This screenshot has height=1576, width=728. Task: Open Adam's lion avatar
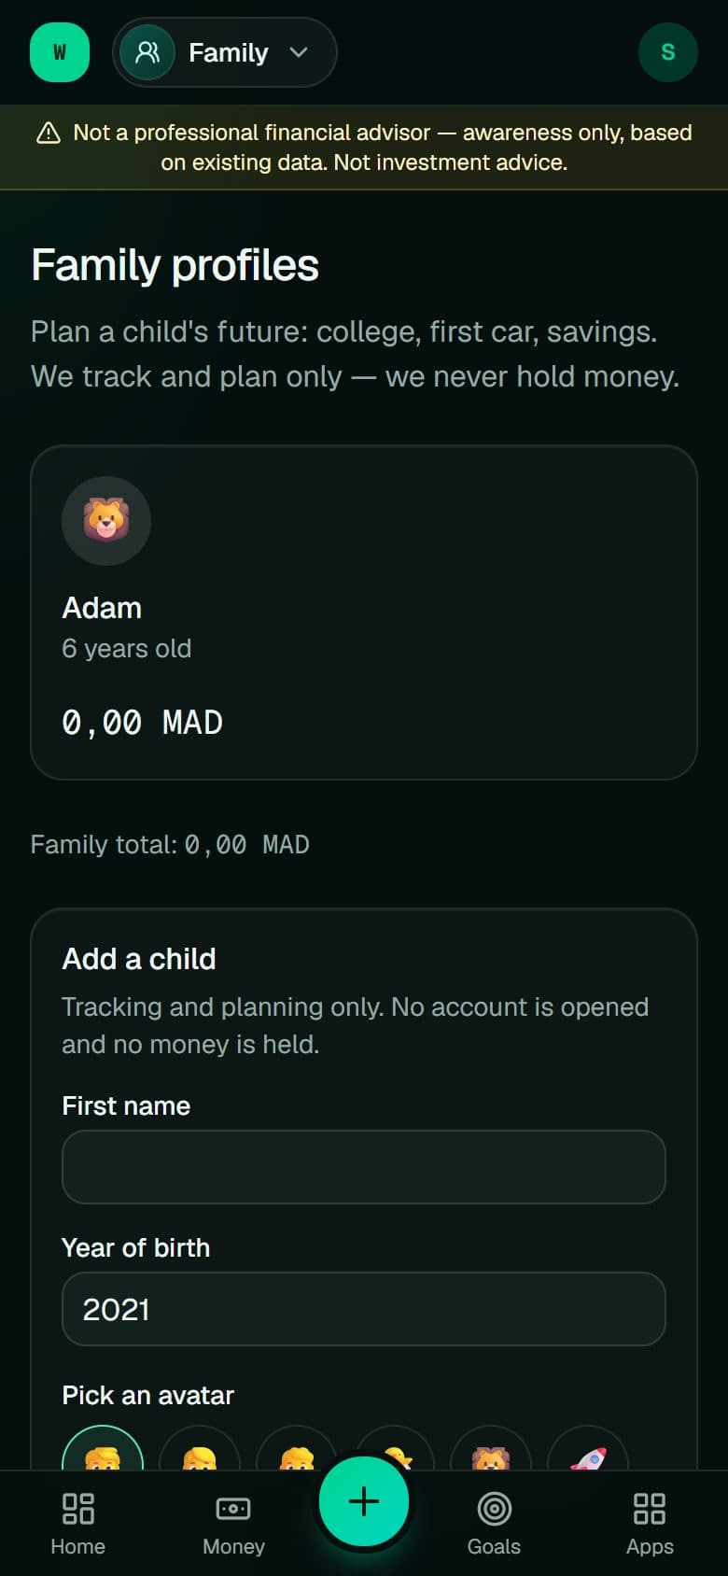(106, 521)
